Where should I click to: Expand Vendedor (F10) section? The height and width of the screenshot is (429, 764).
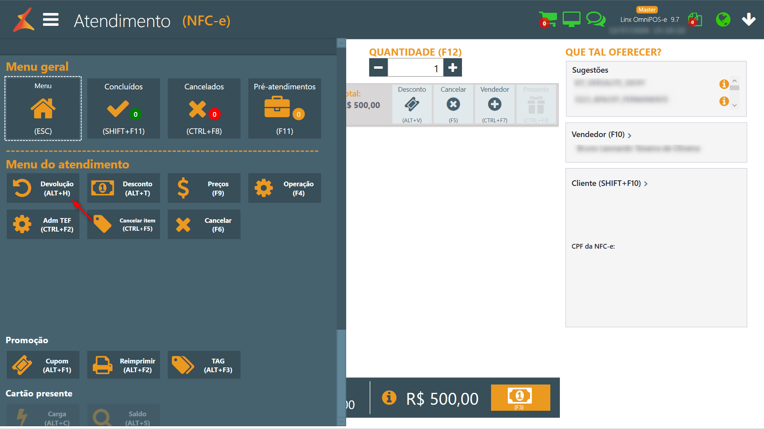tap(601, 135)
